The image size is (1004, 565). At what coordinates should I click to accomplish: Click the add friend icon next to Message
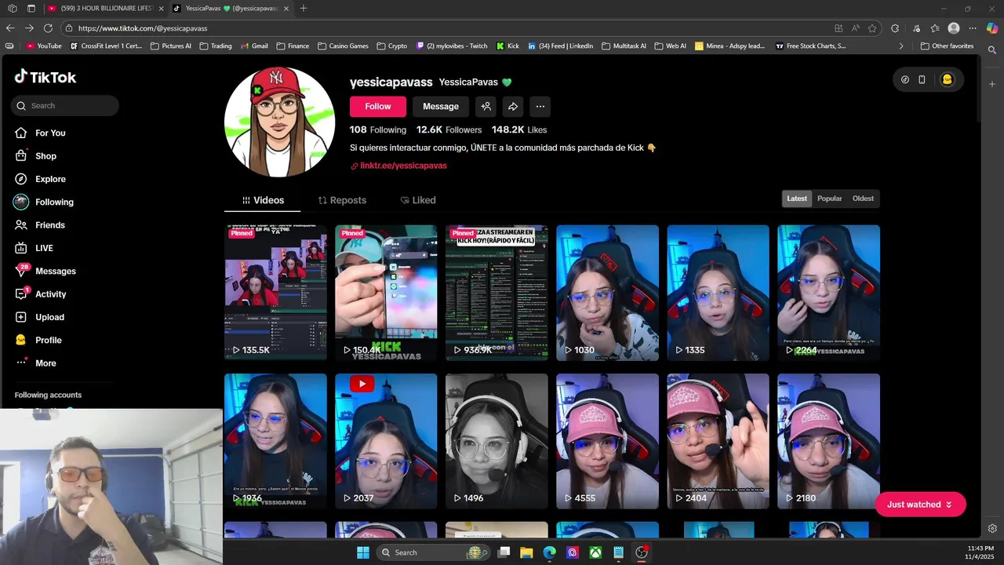[x=486, y=107]
